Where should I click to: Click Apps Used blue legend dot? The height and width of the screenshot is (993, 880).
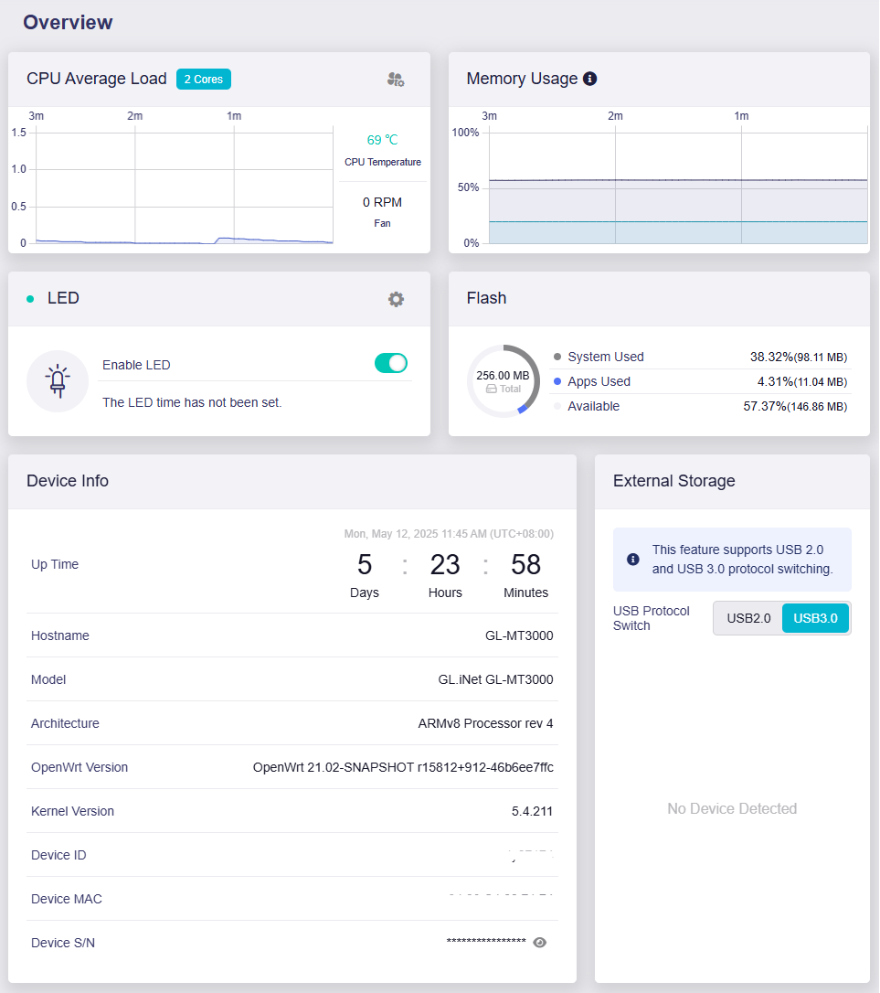(x=557, y=381)
